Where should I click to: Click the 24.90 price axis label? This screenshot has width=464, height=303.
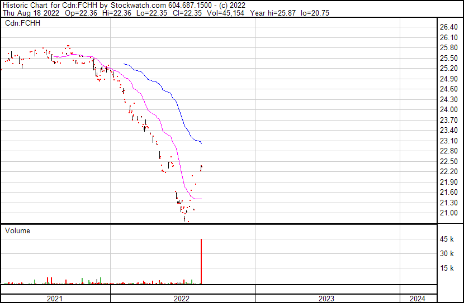[449, 79]
